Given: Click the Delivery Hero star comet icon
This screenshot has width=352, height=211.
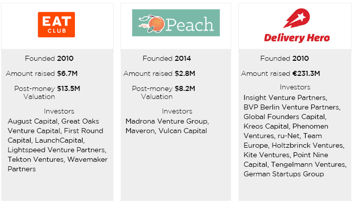Looking at the screenshot, I should coord(297,18).
